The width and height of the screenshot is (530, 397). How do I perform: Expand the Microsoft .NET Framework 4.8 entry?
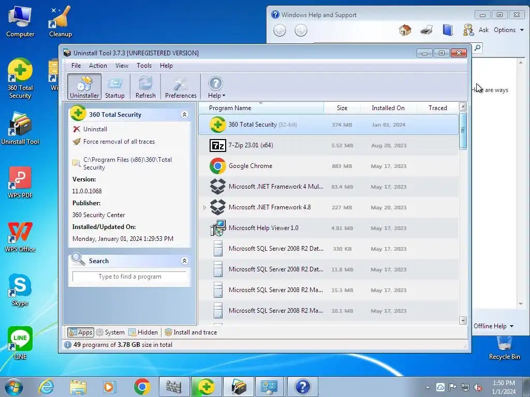(204, 207)
